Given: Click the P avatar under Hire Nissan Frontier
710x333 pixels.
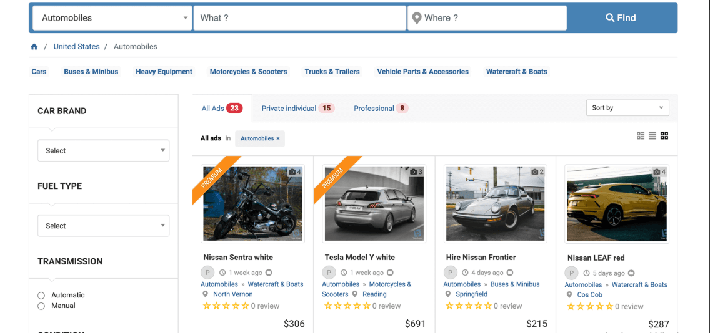Looking at the screenshot, I should [x=450, y=273].
